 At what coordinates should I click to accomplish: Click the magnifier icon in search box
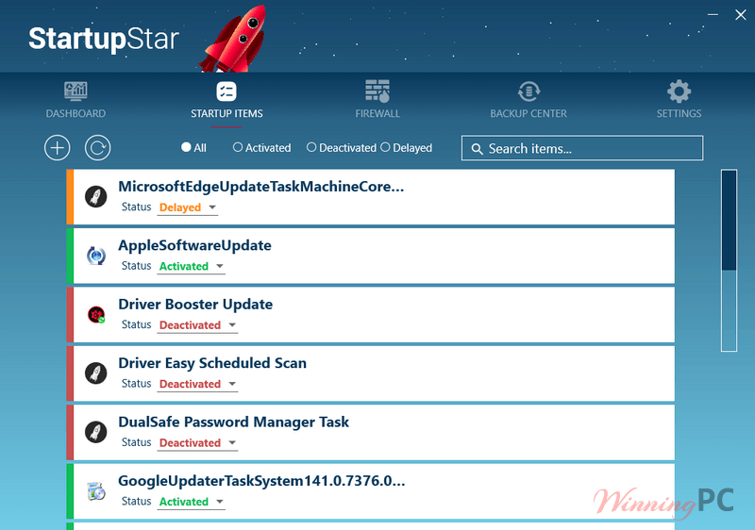tap(477, 149)
